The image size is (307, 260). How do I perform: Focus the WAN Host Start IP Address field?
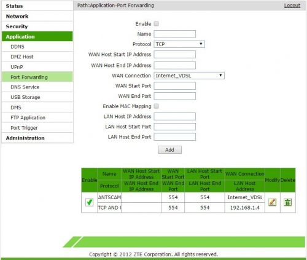click(175, 55)
